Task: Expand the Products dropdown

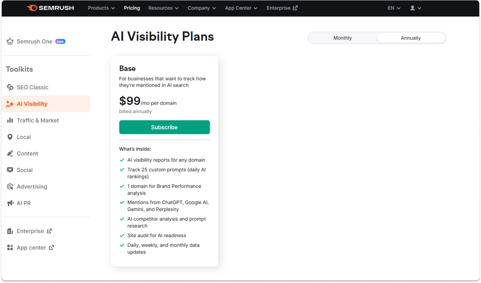Action: coord(101,8)
